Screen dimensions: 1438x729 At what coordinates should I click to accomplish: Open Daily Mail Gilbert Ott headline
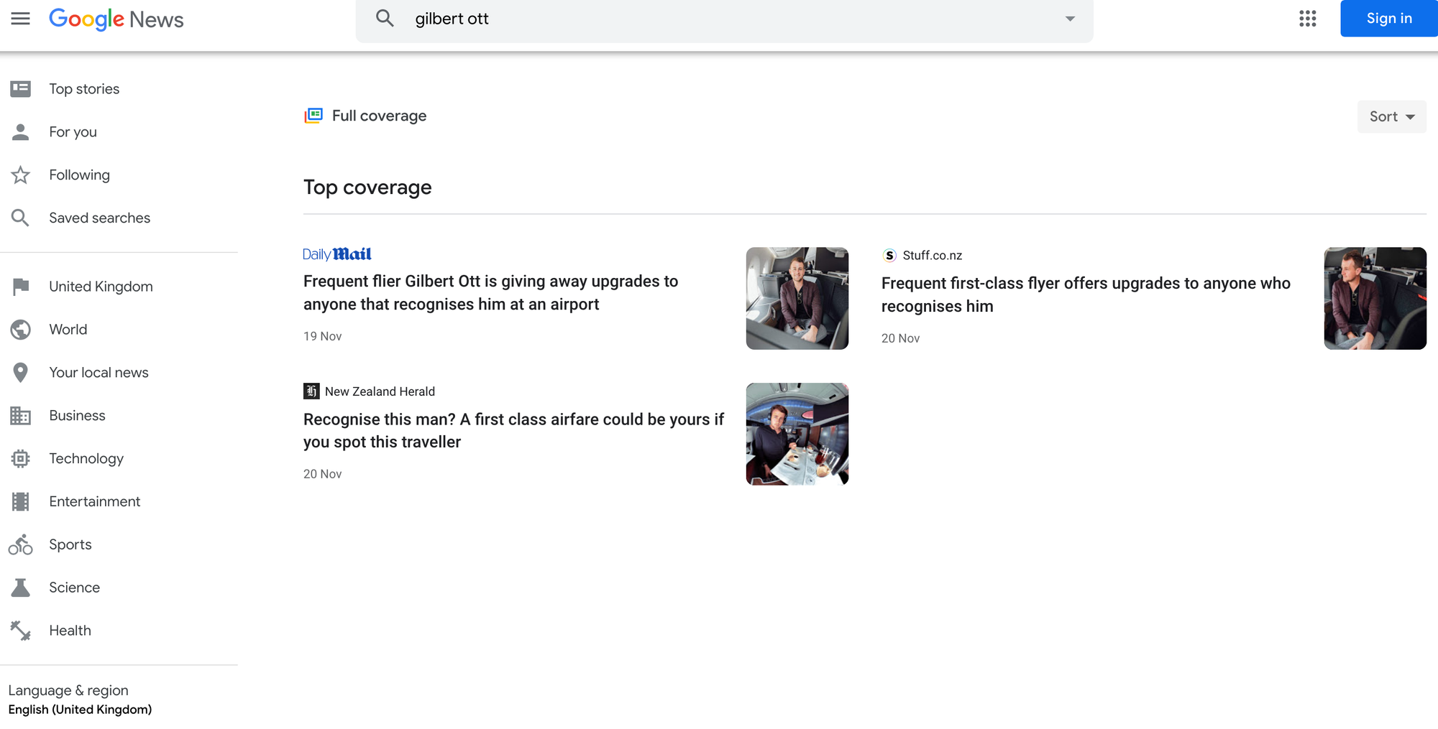(490, 292)
